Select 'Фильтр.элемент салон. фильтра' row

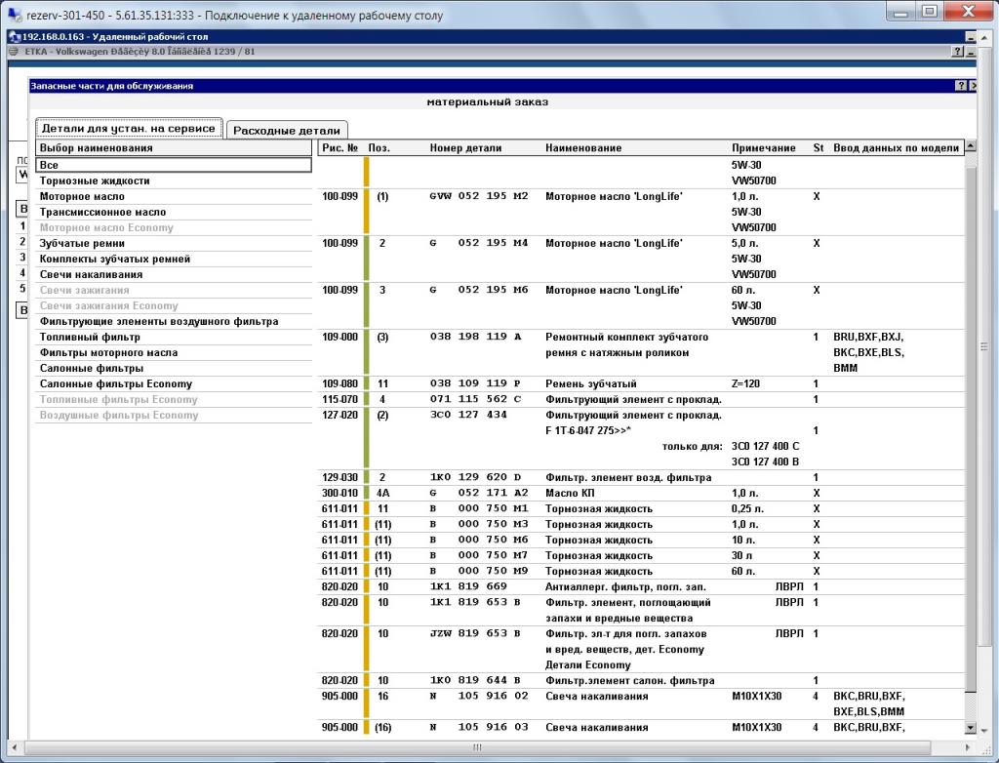(x=641, y=680)
